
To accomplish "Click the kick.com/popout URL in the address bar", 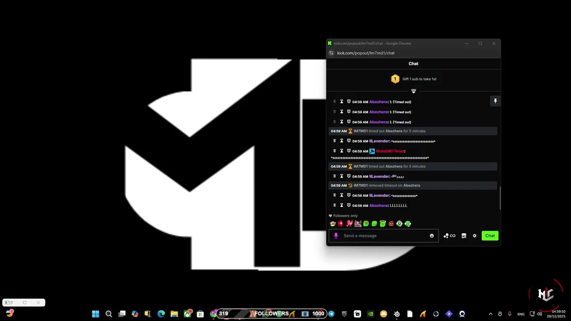I will click(366, 53).
